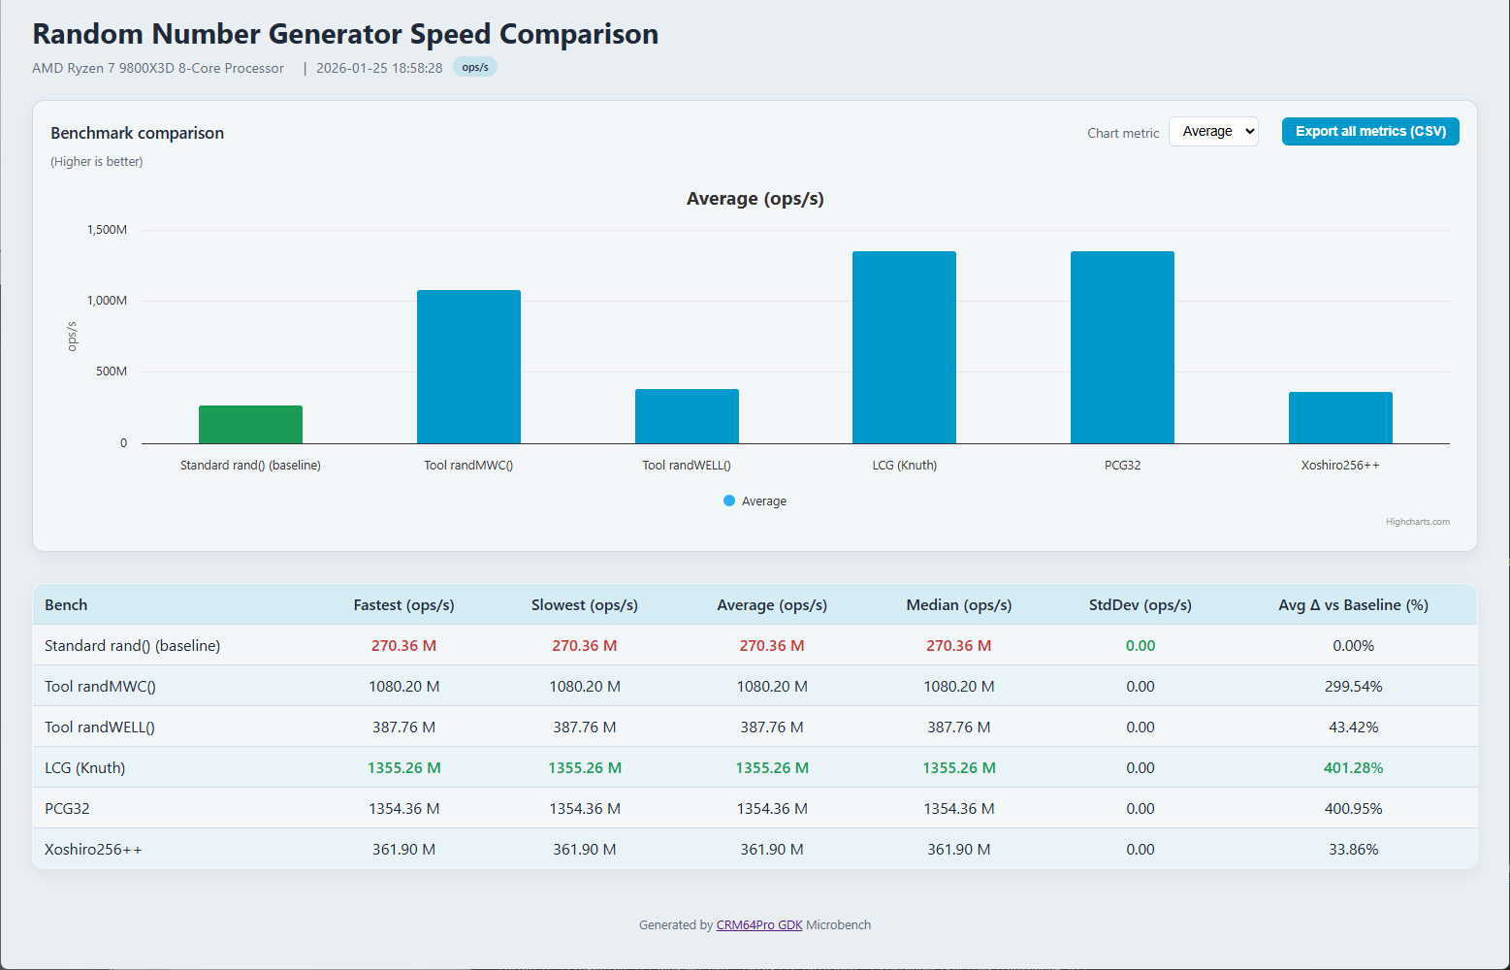1510x970 pixels.
Task: Toggle the Average series legend item
Action: click(x=763, y=501)
